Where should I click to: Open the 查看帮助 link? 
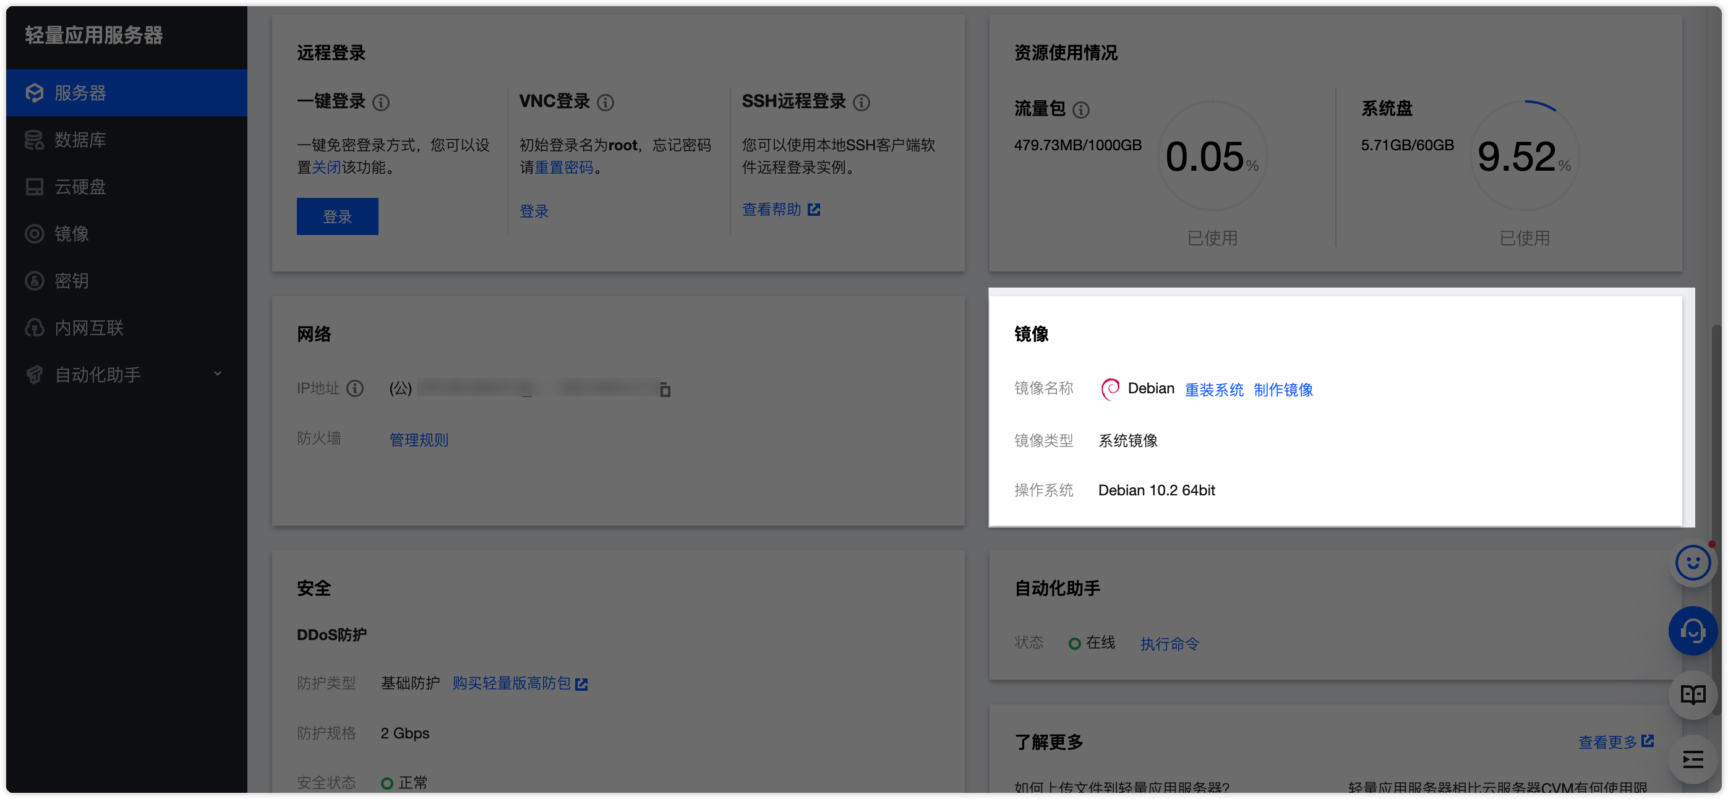coord(771,209)
